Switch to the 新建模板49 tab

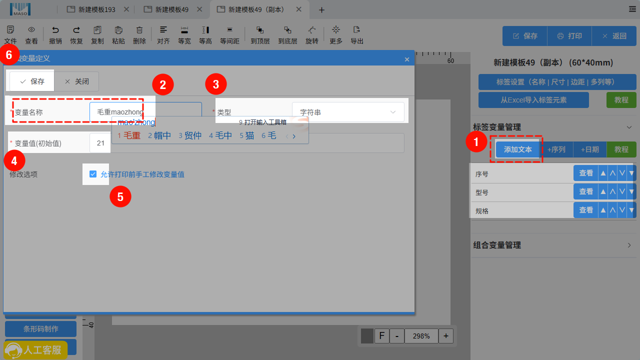coord(166,9)
